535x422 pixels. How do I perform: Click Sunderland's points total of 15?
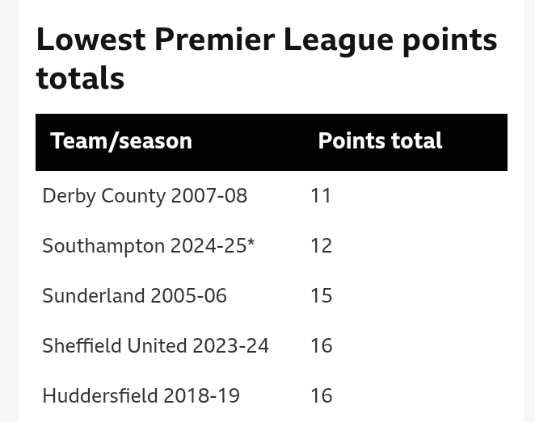(321, 296)
